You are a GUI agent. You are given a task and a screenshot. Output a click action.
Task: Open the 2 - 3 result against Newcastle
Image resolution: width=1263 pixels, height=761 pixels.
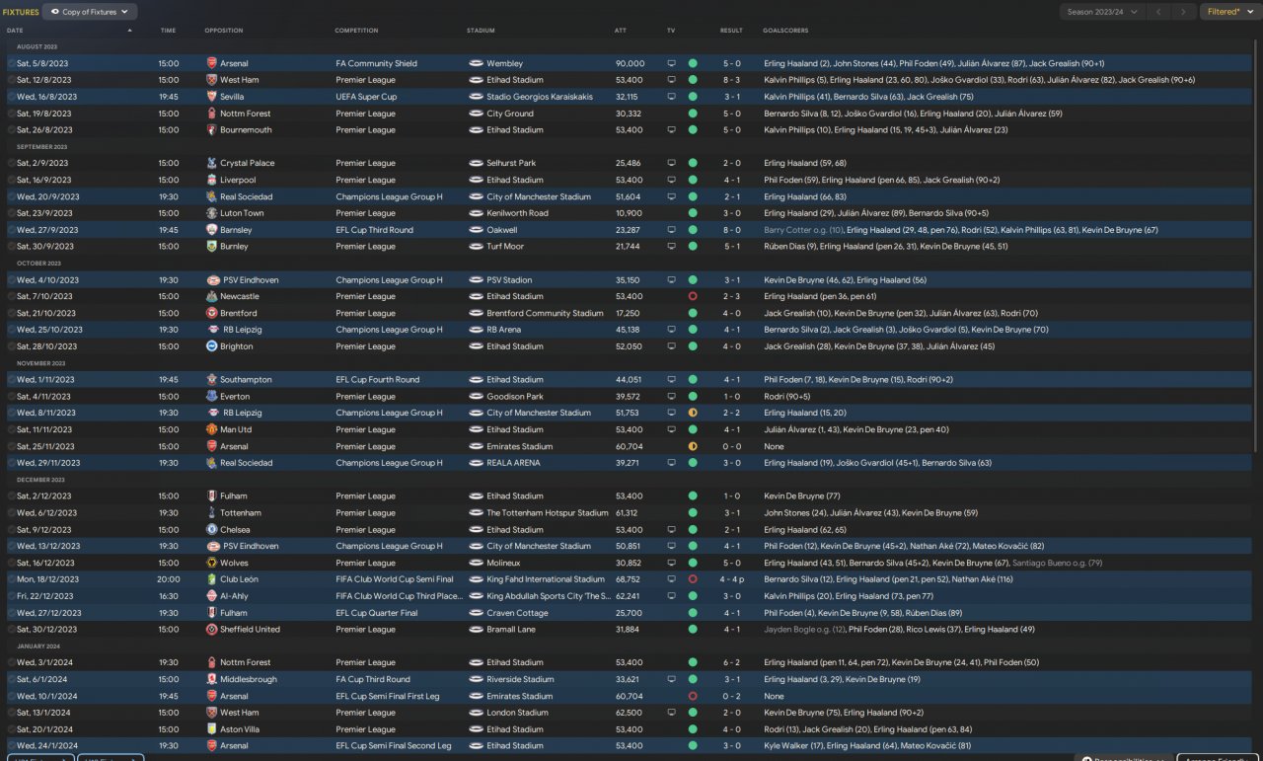pos(731,296)
